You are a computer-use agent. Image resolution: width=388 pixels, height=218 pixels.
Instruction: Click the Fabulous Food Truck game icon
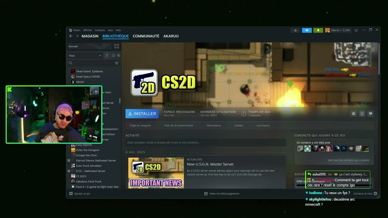pos(73,182)
